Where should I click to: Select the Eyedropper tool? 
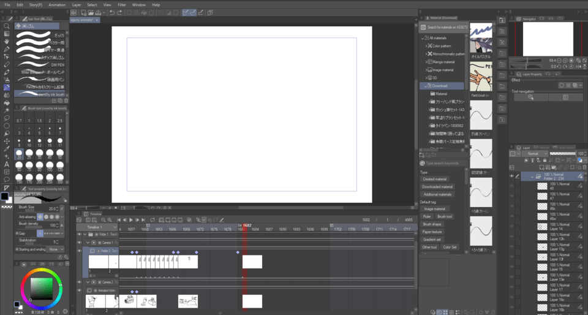pyautogui.click(x=6, y=149)
